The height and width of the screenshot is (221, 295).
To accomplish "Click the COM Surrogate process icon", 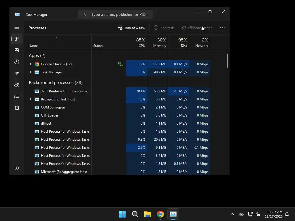I will pos(37,107).
